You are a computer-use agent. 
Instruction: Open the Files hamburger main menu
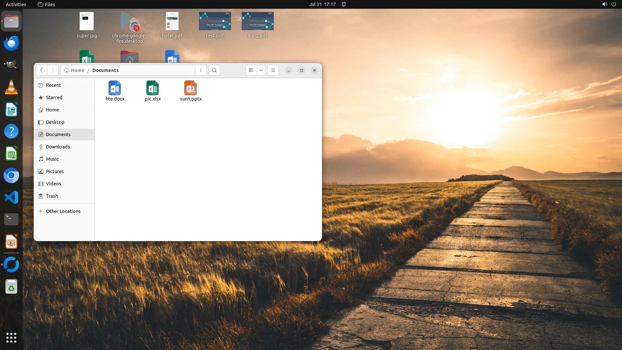[273, 70]
